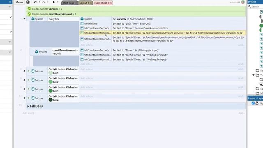This screenshot has height=148, width=263.
Task: Select Set varUnix to floor(unixtime÷1000) action
Action: click(178, 19)
